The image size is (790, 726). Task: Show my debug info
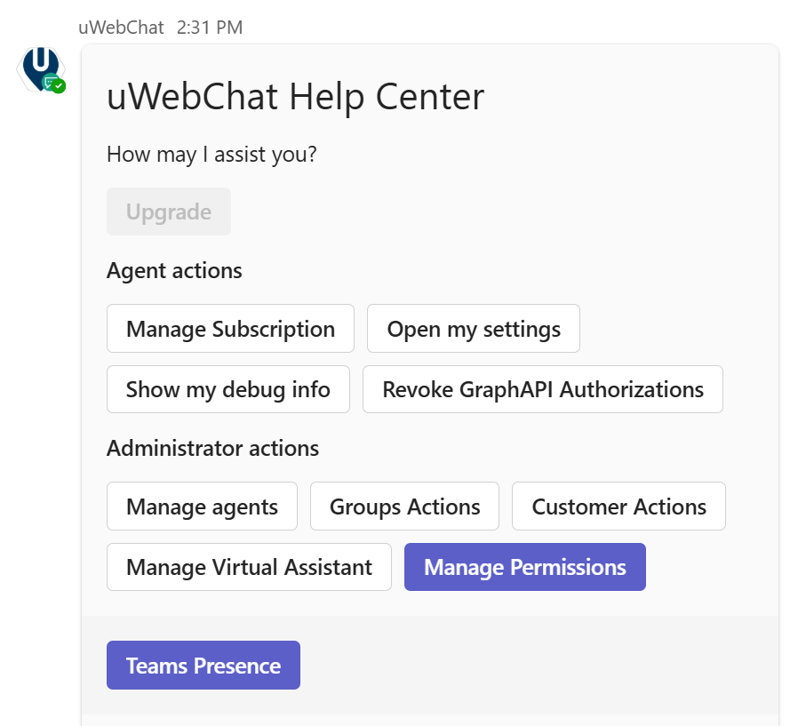point(227,389)
